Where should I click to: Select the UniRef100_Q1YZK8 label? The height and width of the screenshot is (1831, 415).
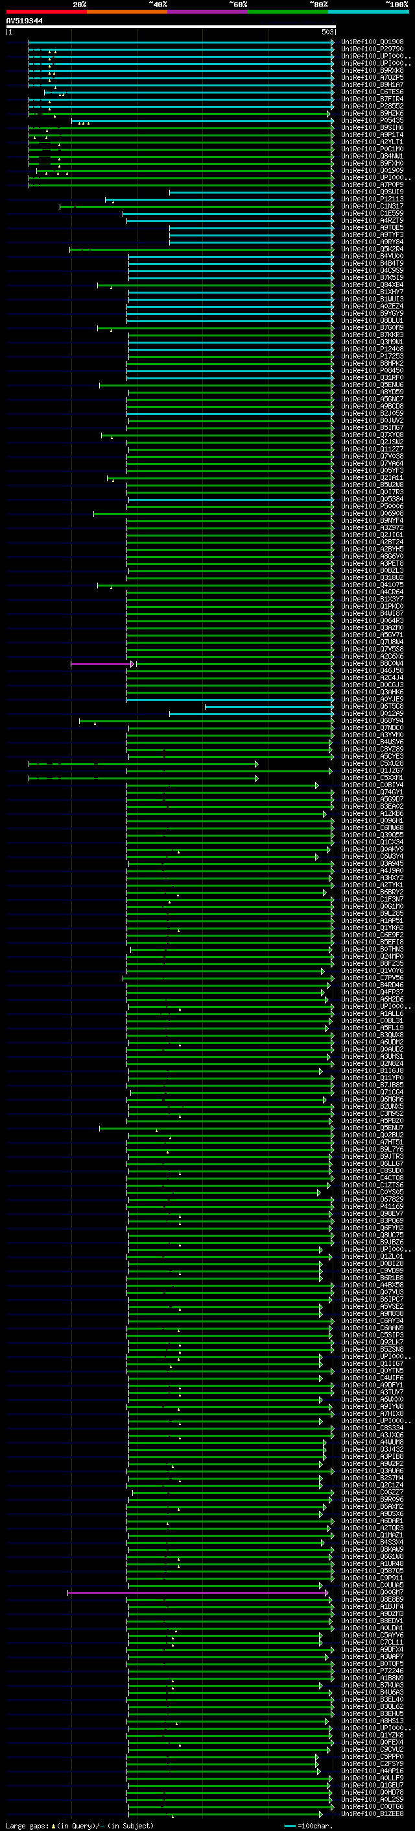[x=372, y=1736]
